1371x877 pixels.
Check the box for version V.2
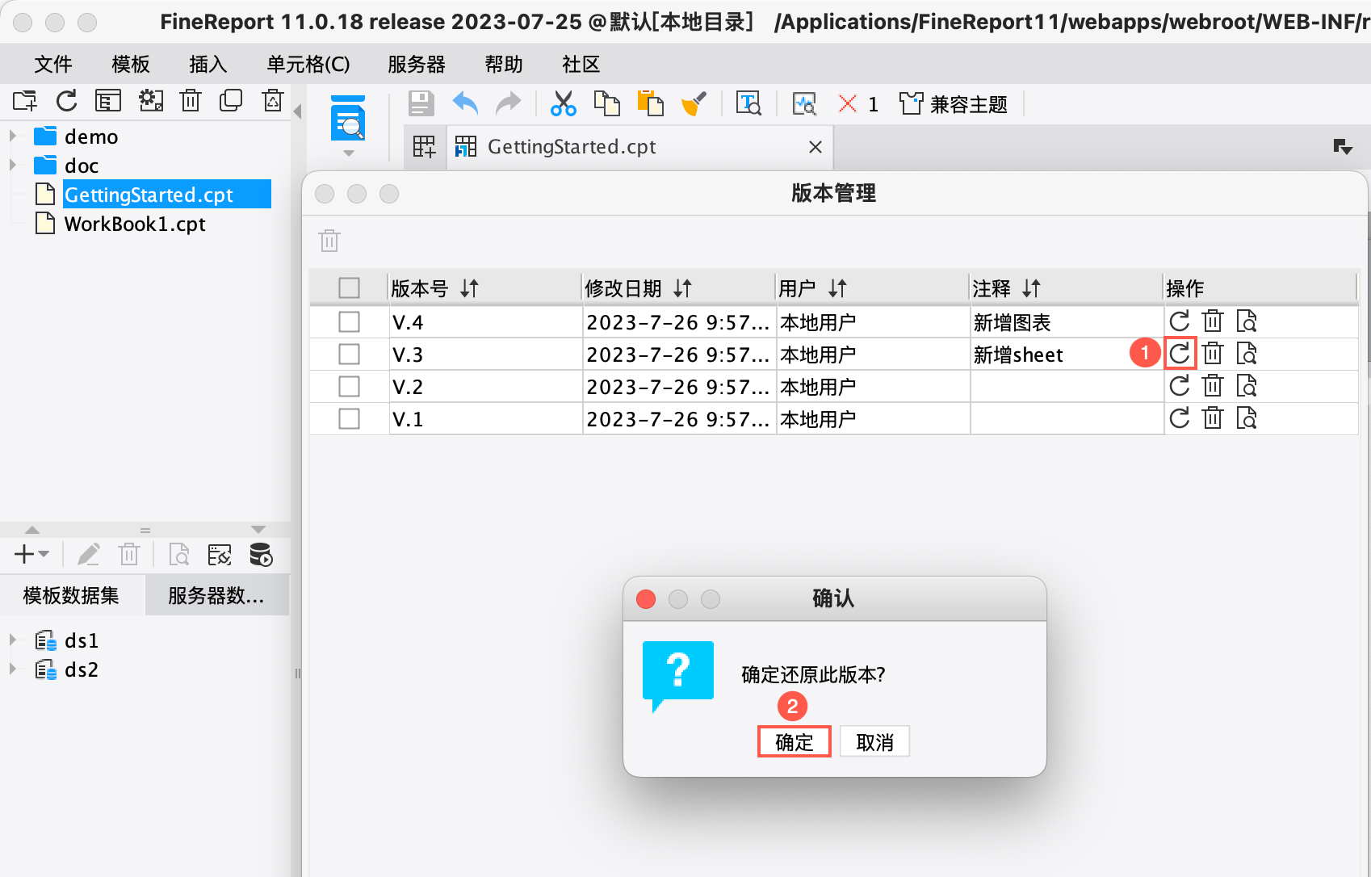pyautogui.click(x=350, y=386)
